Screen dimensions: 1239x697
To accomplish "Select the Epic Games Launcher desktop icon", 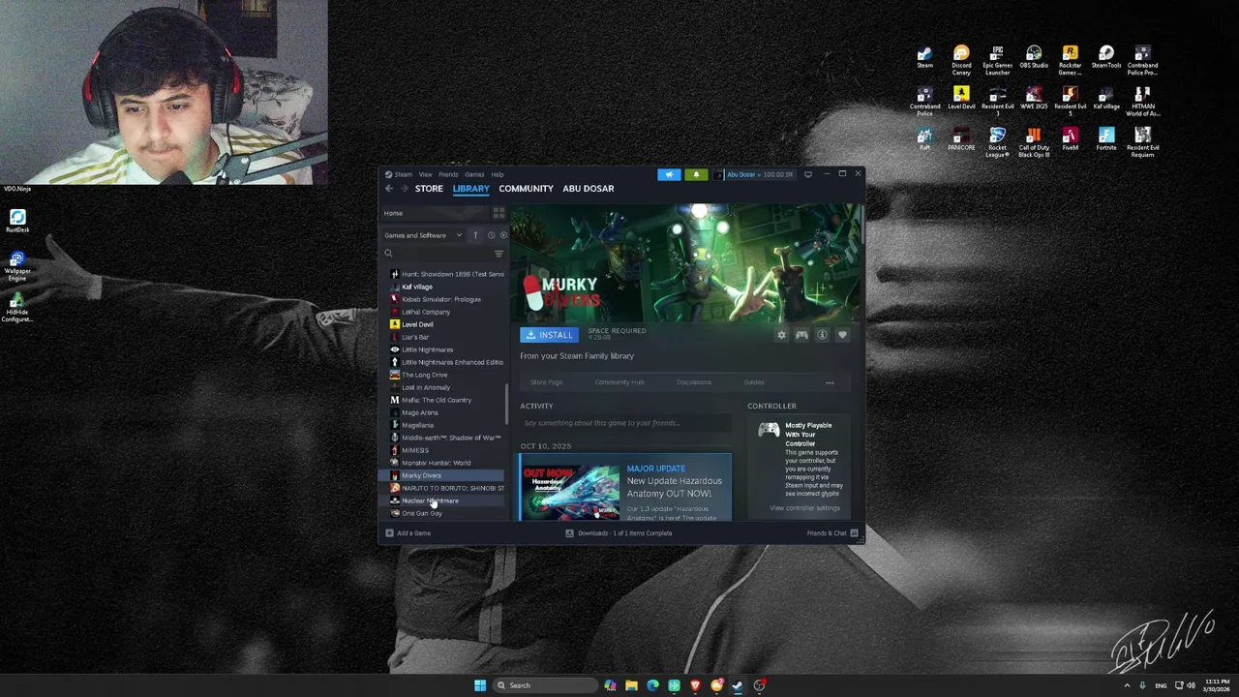I will pyautogui.click(x=997, y=61).
